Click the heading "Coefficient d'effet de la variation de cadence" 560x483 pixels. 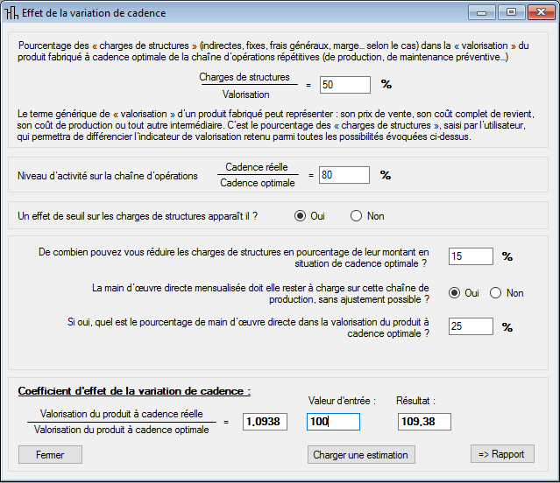[134, 391]
